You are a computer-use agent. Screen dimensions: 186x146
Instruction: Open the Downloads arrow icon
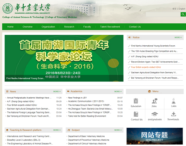pyautogui.click(x=173, y=114)
